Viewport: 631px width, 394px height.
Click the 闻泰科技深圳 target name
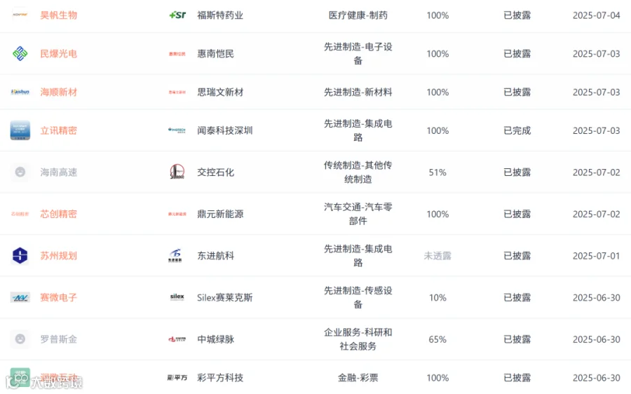(x=224, y=130)
